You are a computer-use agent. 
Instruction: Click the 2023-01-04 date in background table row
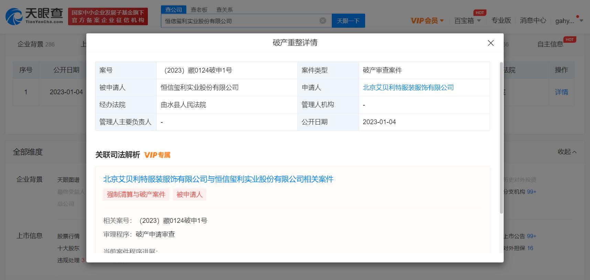pos(66,92)
